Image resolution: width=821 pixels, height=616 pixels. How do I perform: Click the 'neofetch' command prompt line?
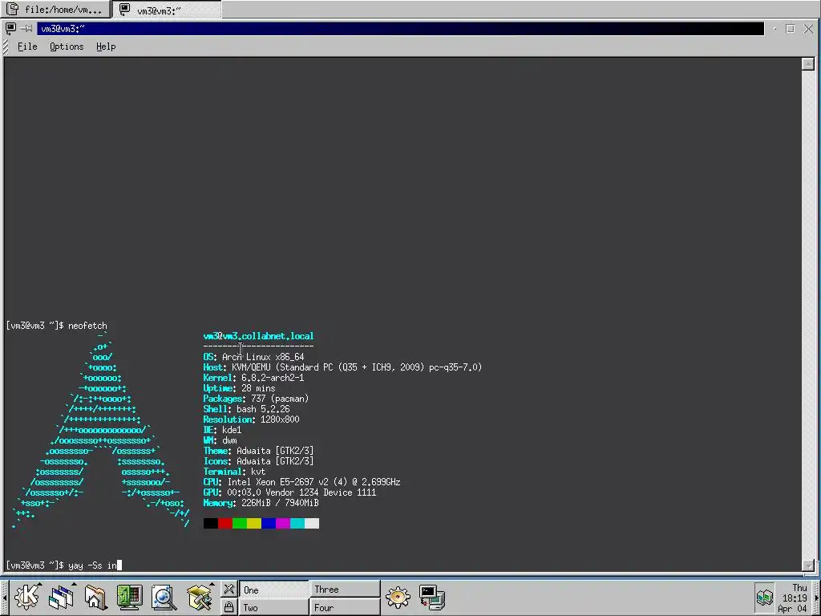(x=57, y=326)
